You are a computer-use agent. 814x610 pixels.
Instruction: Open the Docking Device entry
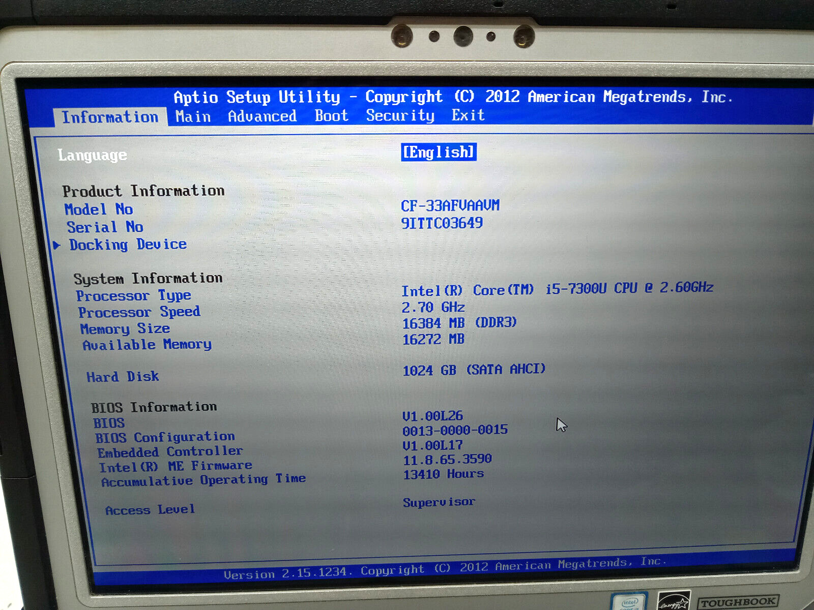pos(128,245)
